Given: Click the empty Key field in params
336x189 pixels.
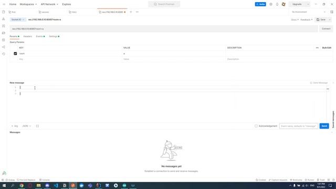Looking at the screenshot, I should [x=70, y=59].
